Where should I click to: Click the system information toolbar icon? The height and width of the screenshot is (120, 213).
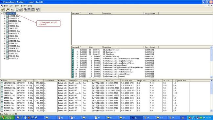click(21, 10)
